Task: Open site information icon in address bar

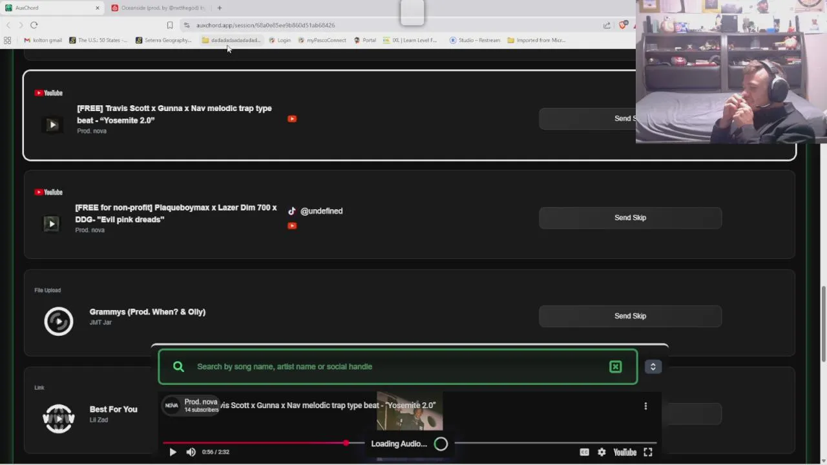Action: [x=187, y=25]
